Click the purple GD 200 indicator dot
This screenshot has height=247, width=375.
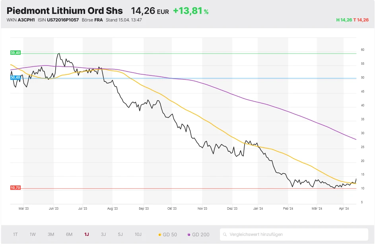pyautogui.click(x=190, y=235)
